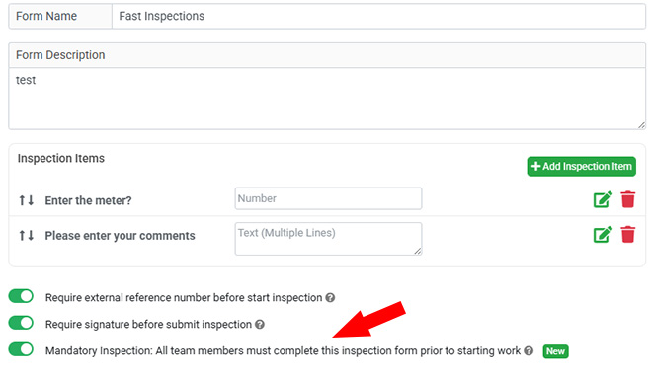Click the Number preview input field

point(328,198)
